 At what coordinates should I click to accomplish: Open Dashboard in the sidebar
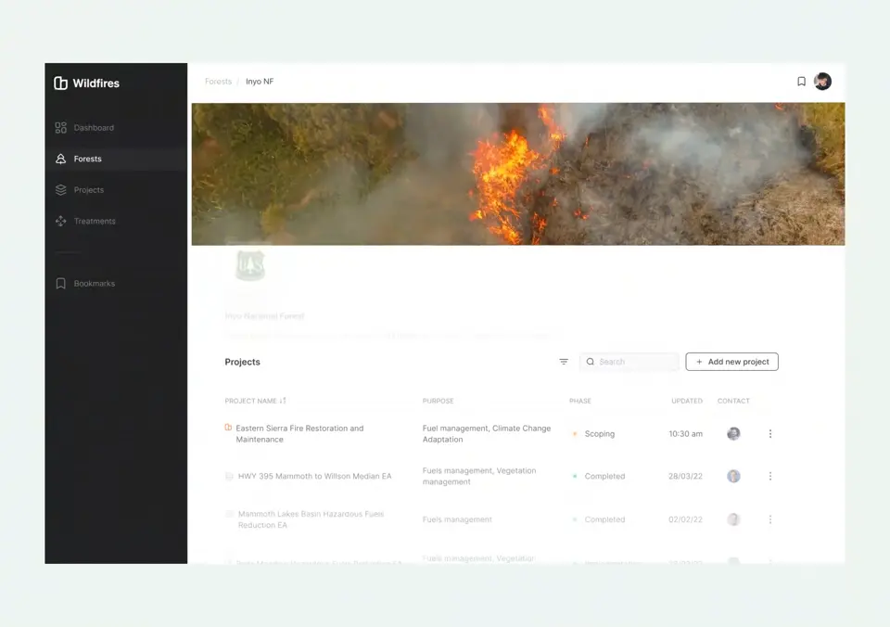[85, 128]
